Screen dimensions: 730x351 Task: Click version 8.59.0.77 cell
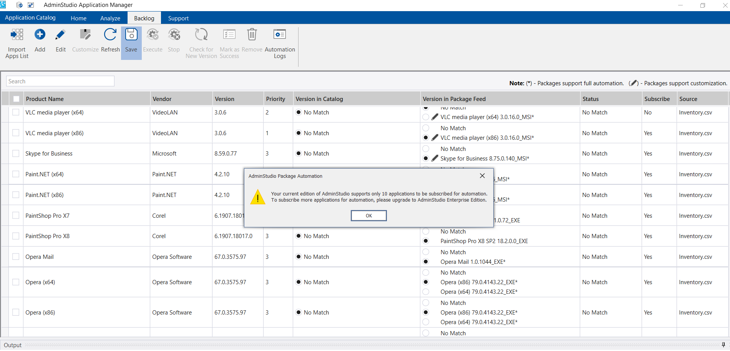click(238, 154)
